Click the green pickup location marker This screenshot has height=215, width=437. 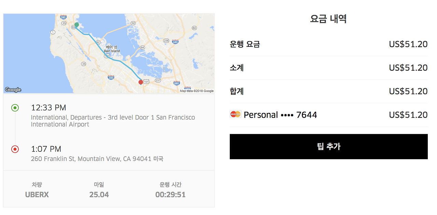click(x=76, y=25)
